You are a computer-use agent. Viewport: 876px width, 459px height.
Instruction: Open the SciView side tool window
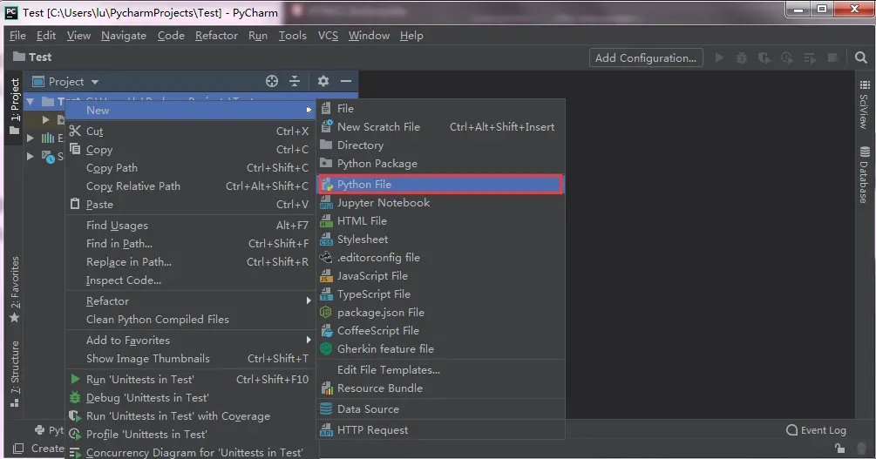click(865, 105)
